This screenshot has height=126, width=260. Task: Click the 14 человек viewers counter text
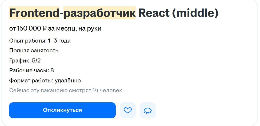(107, 90)
